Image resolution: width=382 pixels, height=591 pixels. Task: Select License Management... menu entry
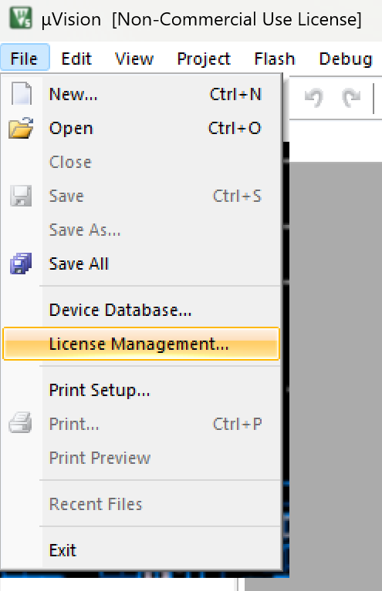140,344
